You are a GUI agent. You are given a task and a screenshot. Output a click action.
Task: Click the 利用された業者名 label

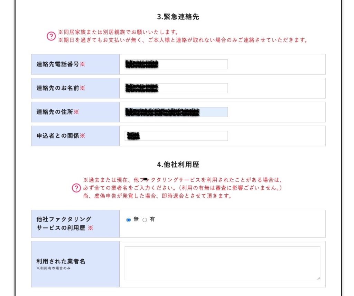click(61, 261)
